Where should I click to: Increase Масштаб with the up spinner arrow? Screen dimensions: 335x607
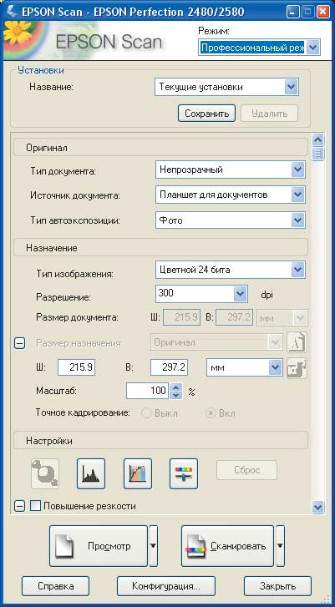pyautogui.click(x=176, y=387)
